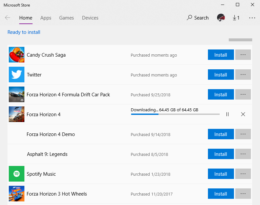Click the Downloading 64.45 GB status text
The image size is (260, 205).
click(x=164, y=110)
